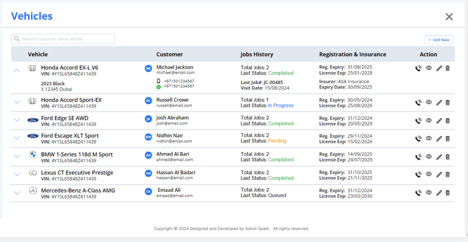Call customer for Honda Accord EX-L V6
Viewport: 468px width, 242px height.
pyautogui.click(x=419, y=69)
